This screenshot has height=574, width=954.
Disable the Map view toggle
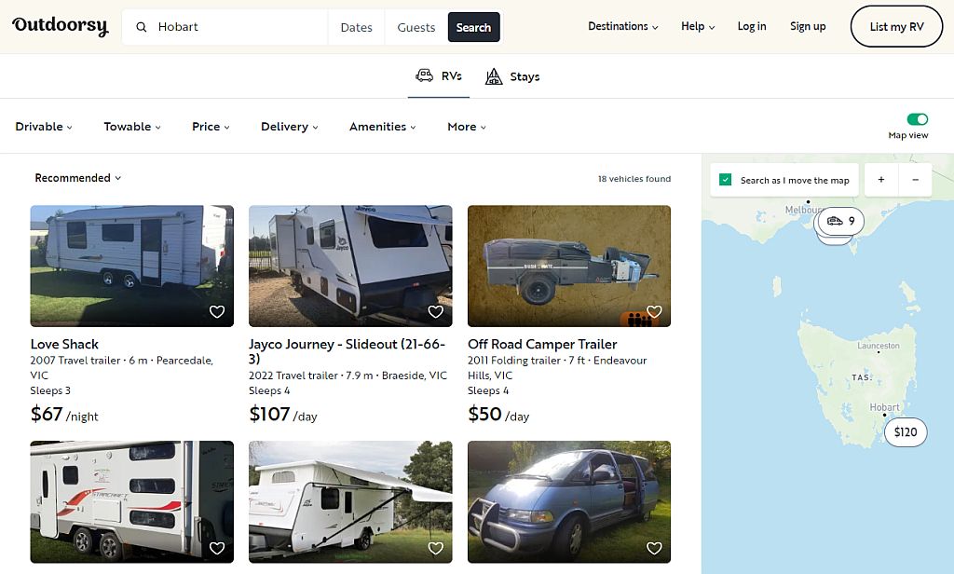click(x=919, y=120)
